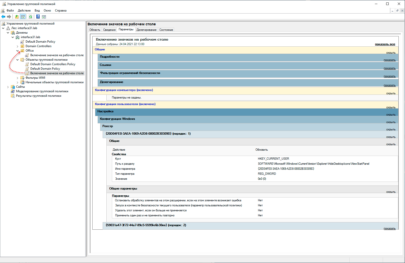Expand the Domain Controllers container

(x=18, y=46)
